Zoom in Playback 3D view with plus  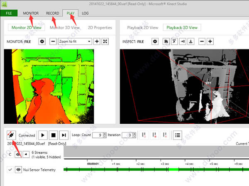[210, 42]
